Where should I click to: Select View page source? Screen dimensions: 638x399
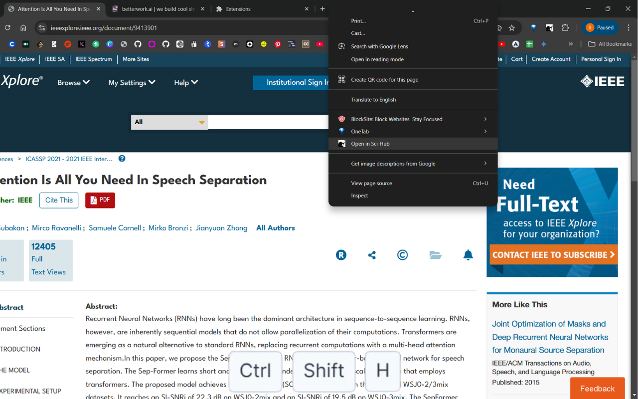click(413, 184)
